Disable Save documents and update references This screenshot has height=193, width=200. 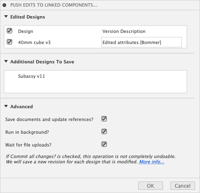(x=104, y=119)
